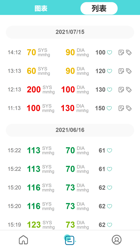Switch to the 图表 chart tab
This screenshot has width=140, height=249.
click(x=41, y=8)
